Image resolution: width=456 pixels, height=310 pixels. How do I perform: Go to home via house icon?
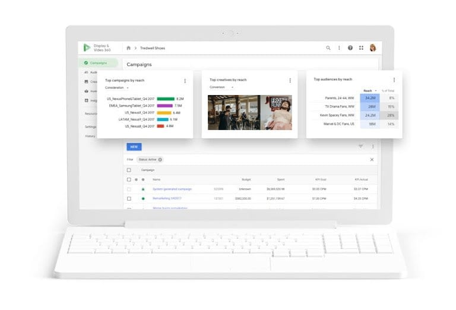(x=128, y=48)
